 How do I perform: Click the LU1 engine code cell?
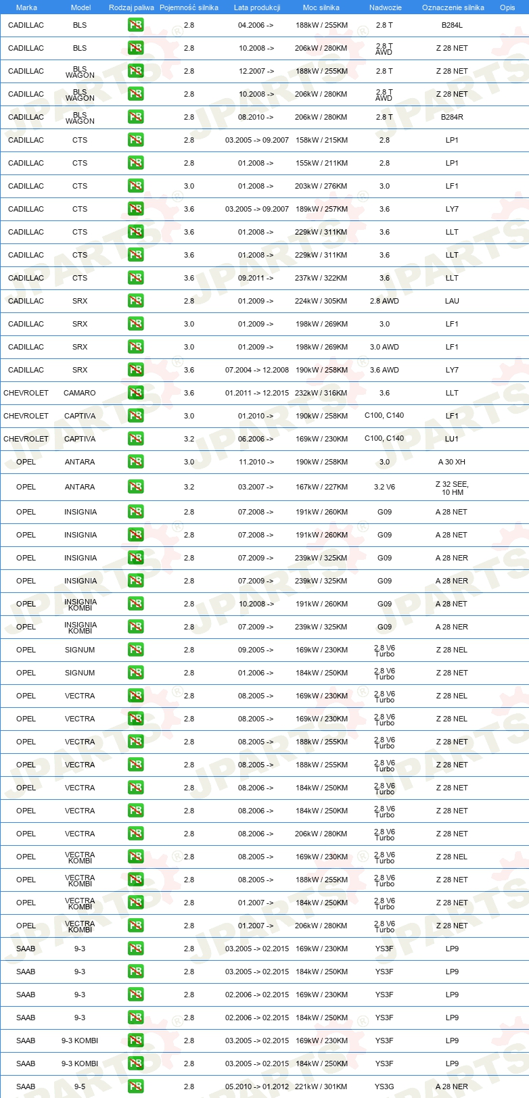(452, 439)
